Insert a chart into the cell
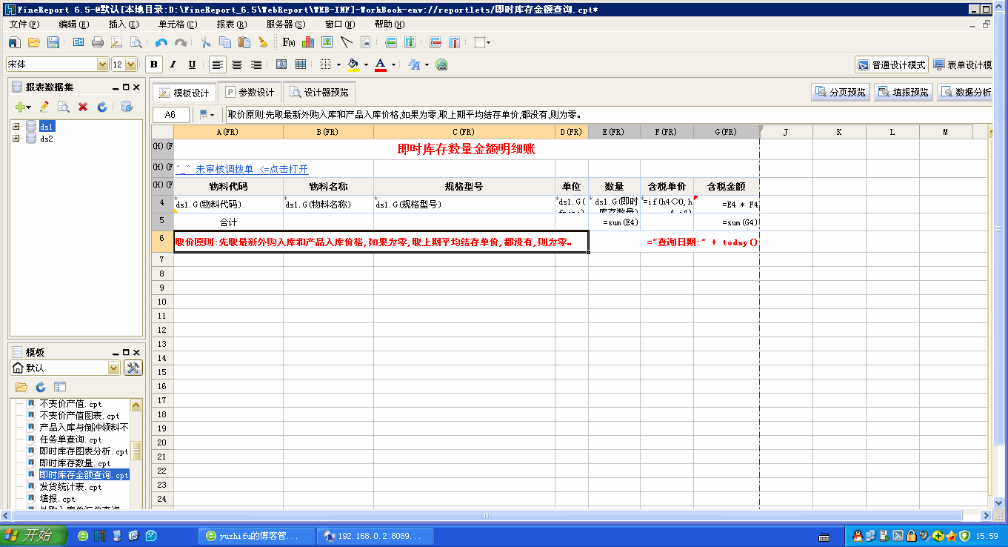Image resolution: width=1008 pixels, height=547 pixels. [308, 42]
